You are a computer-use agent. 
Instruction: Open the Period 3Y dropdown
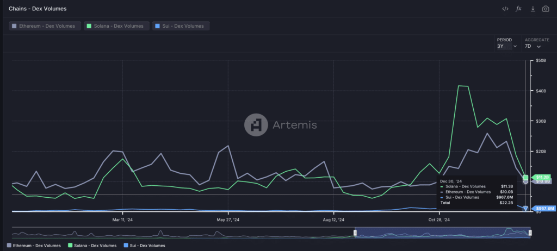point(507,47)
